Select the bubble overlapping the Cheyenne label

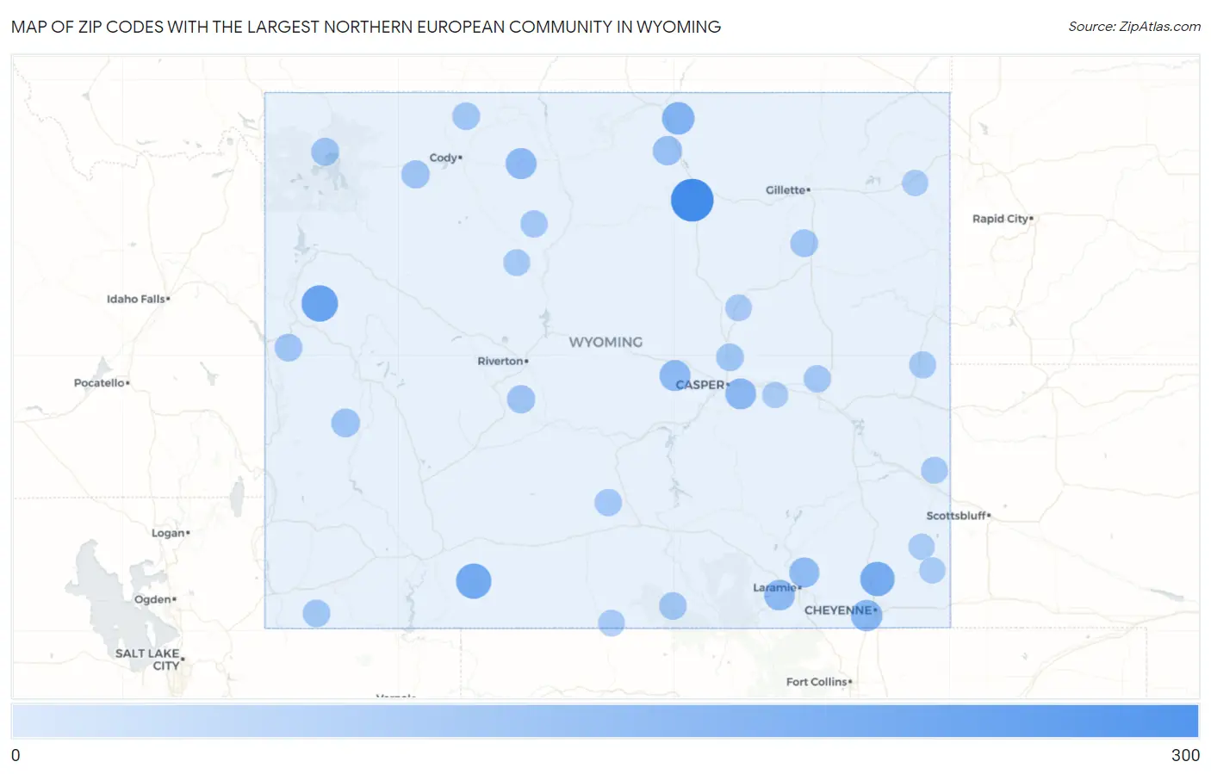pyautogui.click(x=866, y=615)
